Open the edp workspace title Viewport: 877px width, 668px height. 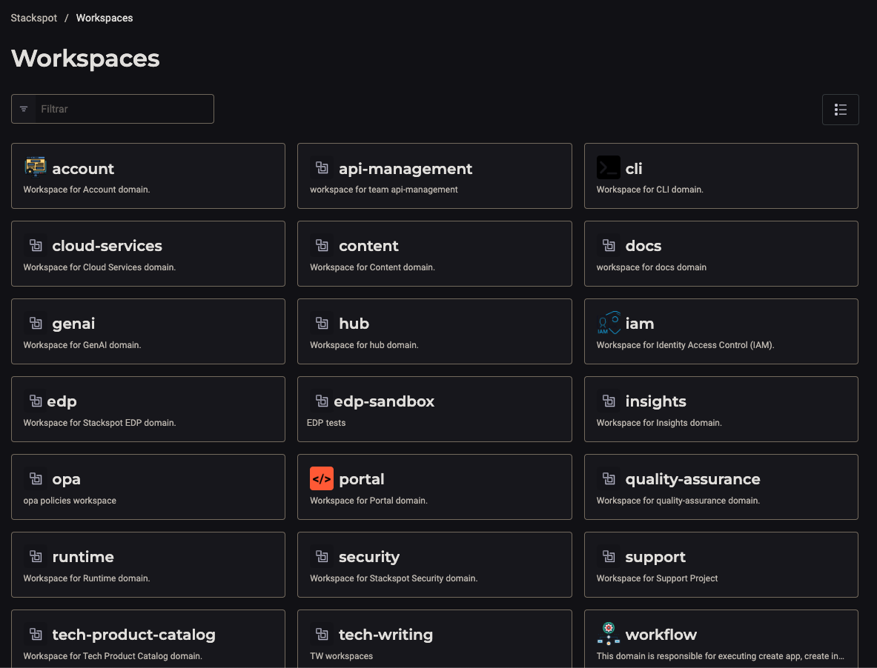tap(62, 401)
